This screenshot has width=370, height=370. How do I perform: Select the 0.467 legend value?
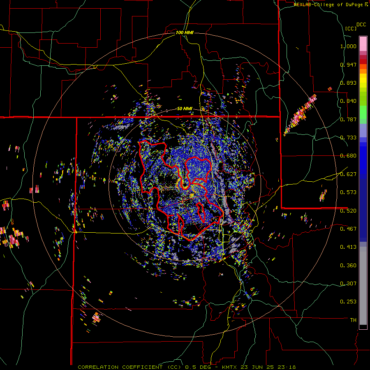tap(348, 229)
